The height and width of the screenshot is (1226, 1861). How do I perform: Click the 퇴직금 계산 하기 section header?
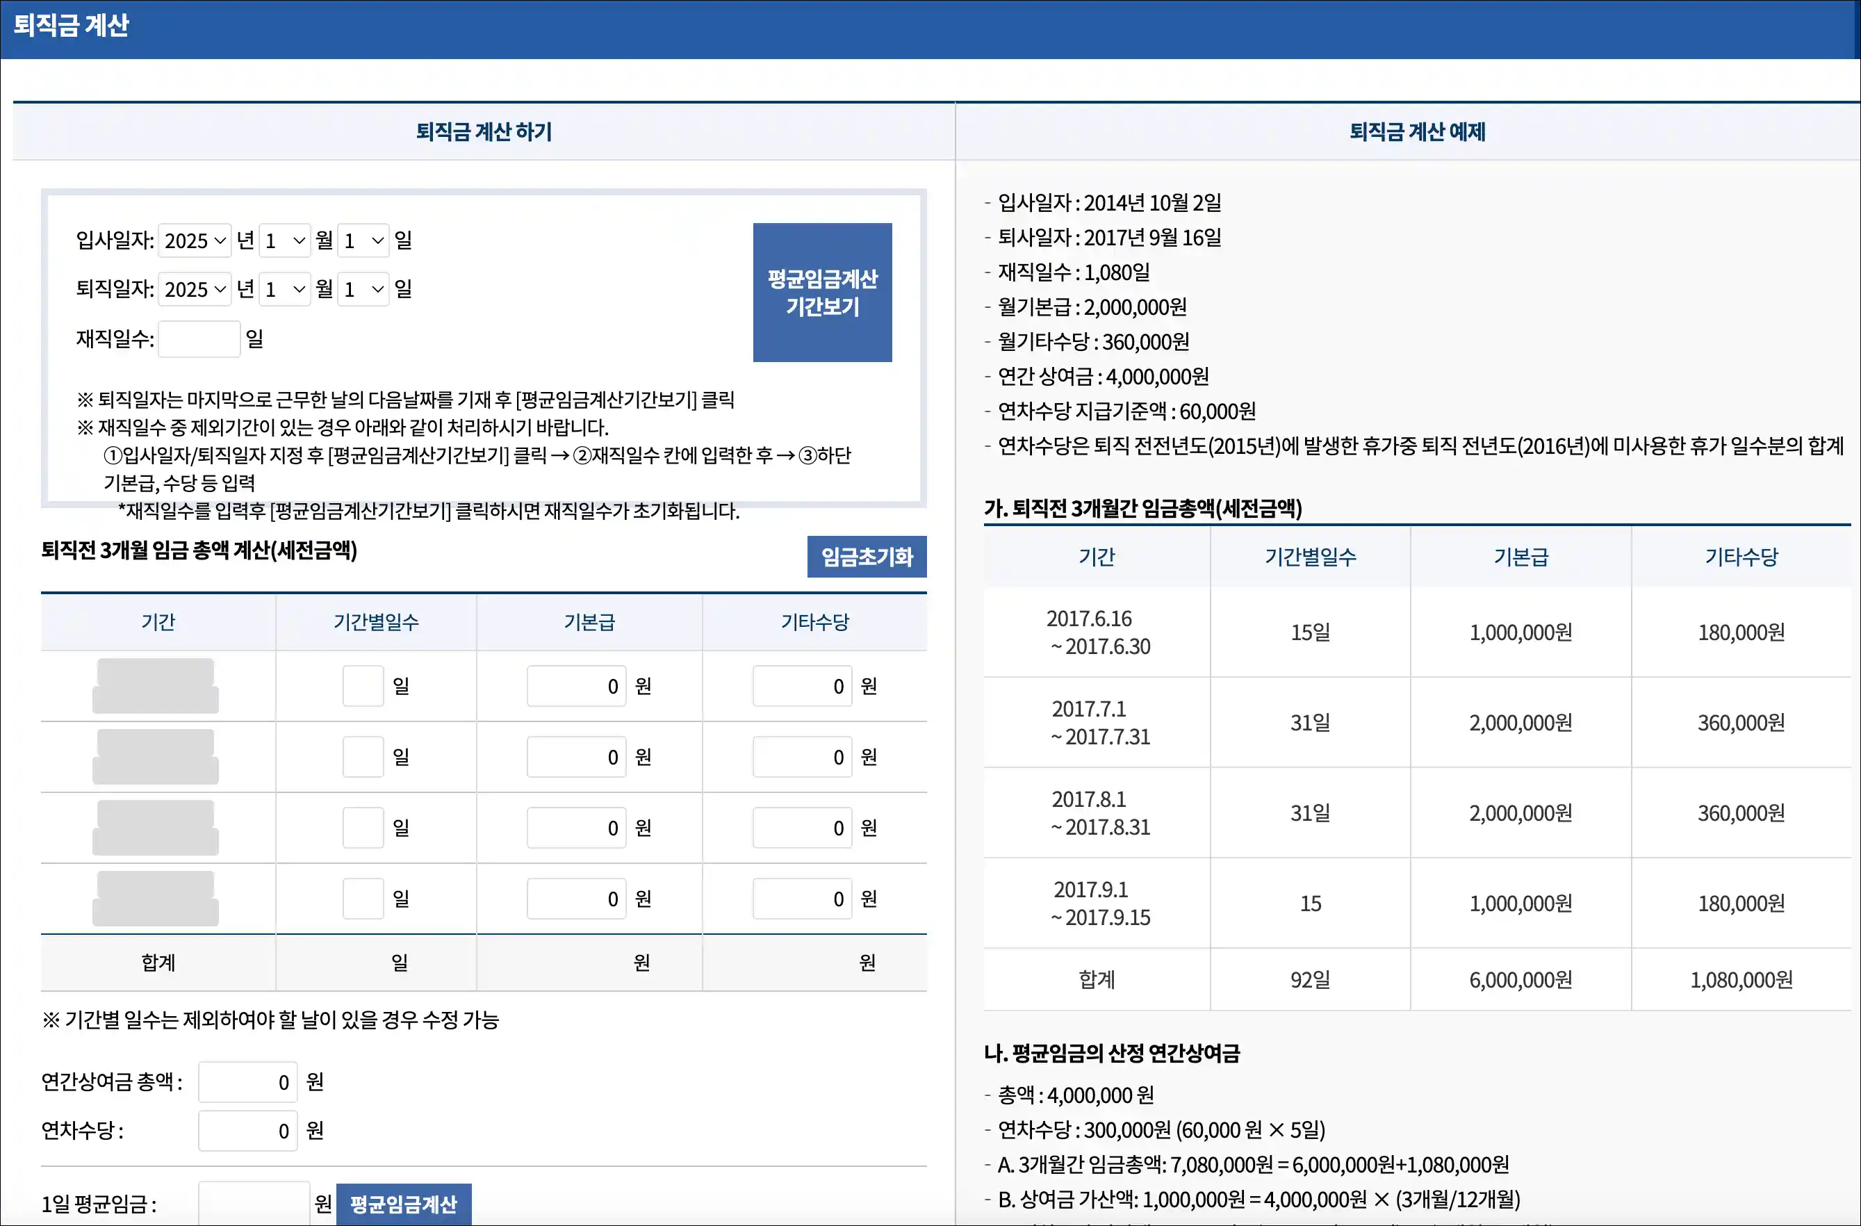pos(484,131)
